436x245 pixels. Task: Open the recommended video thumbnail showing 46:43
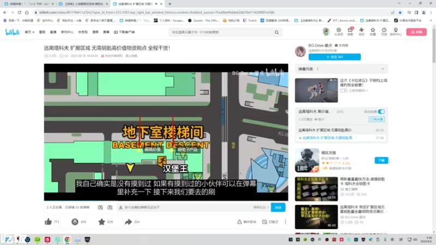317,217
